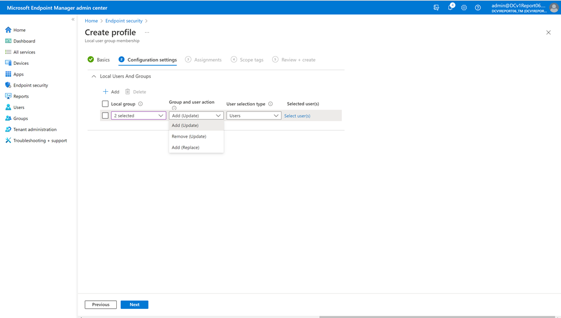Screen dimensions: 561x318
Task: Click the horizontal scrollbar at bottom
Action: 437,317
